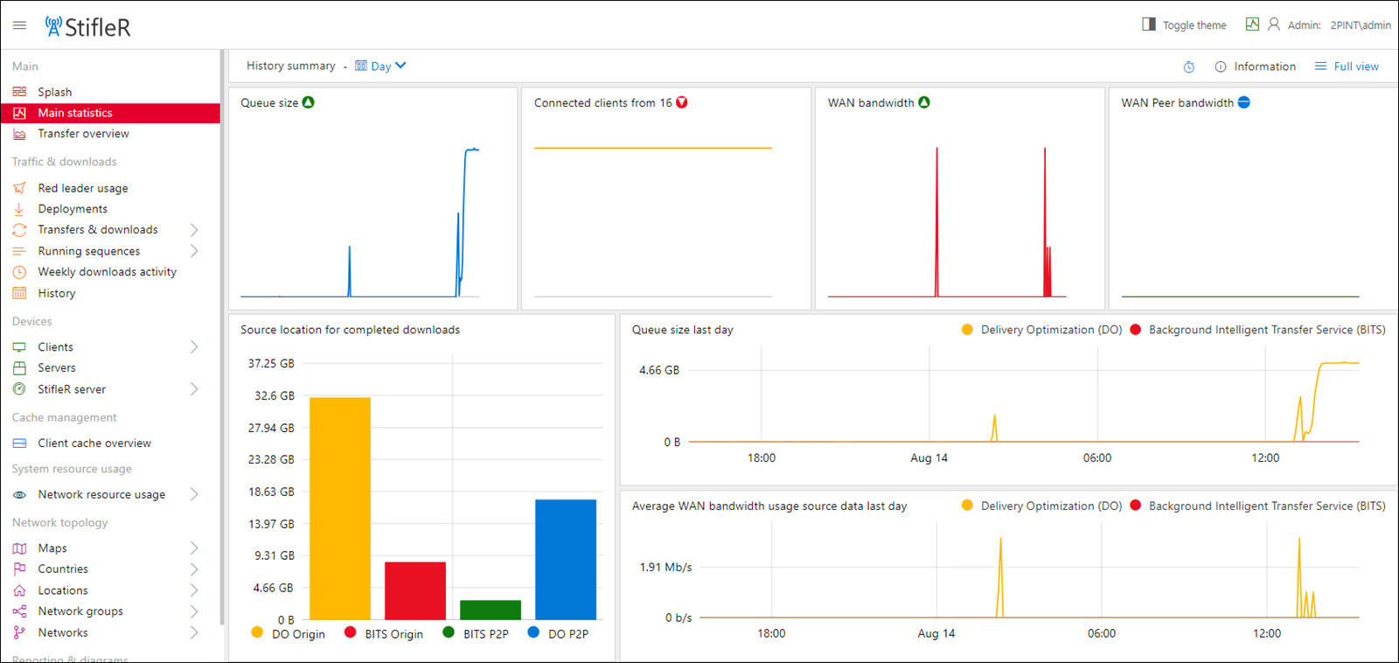This screenshot has height=663, width=1399.
Task: Click the green Queue size status icon
Action: 308,102
